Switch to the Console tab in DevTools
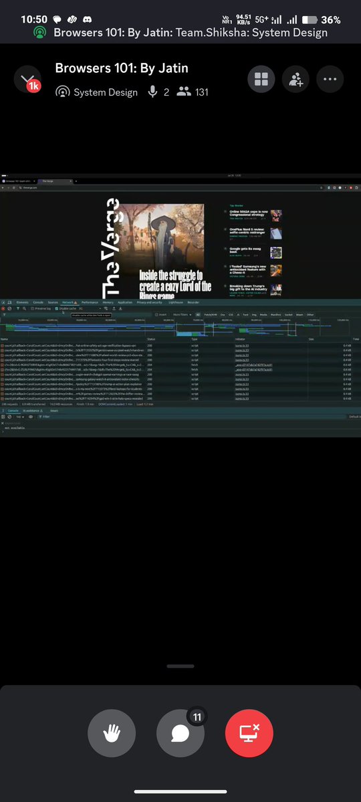361x802 pixels. click(38, 302)
